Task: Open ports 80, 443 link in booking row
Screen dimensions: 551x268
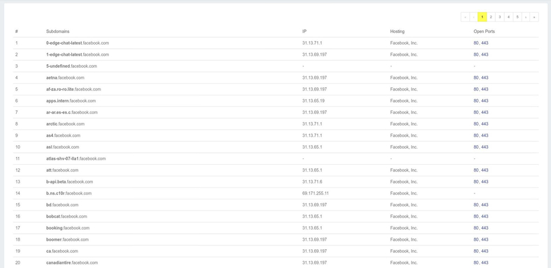Action: click(480, 228)
